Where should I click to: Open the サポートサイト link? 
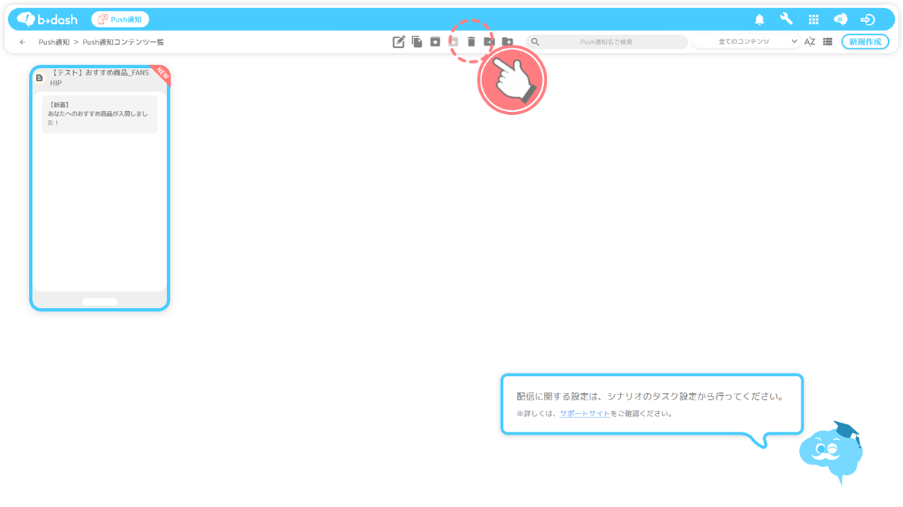coord(584,414)
